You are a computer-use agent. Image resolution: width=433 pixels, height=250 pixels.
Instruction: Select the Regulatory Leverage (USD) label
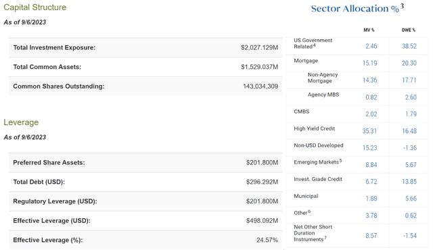(55, 201)
